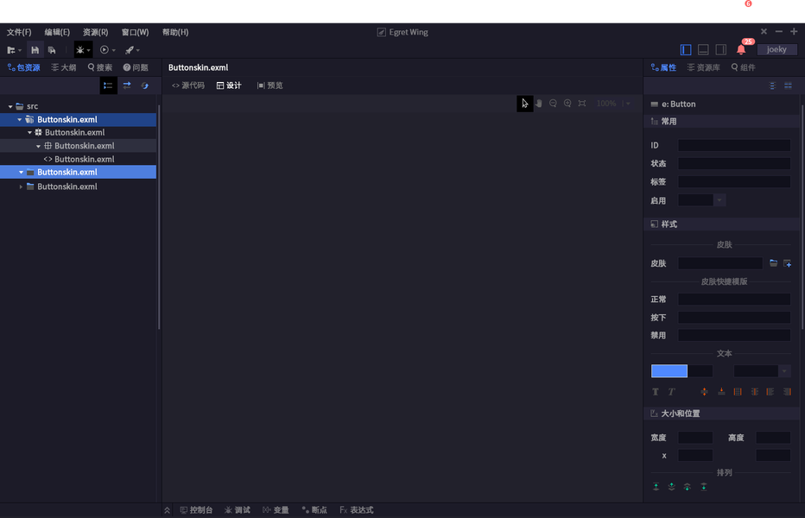Open the debug icon dropdown arrow
Viewport: 805px width, 518px height.
click(89, 50)
